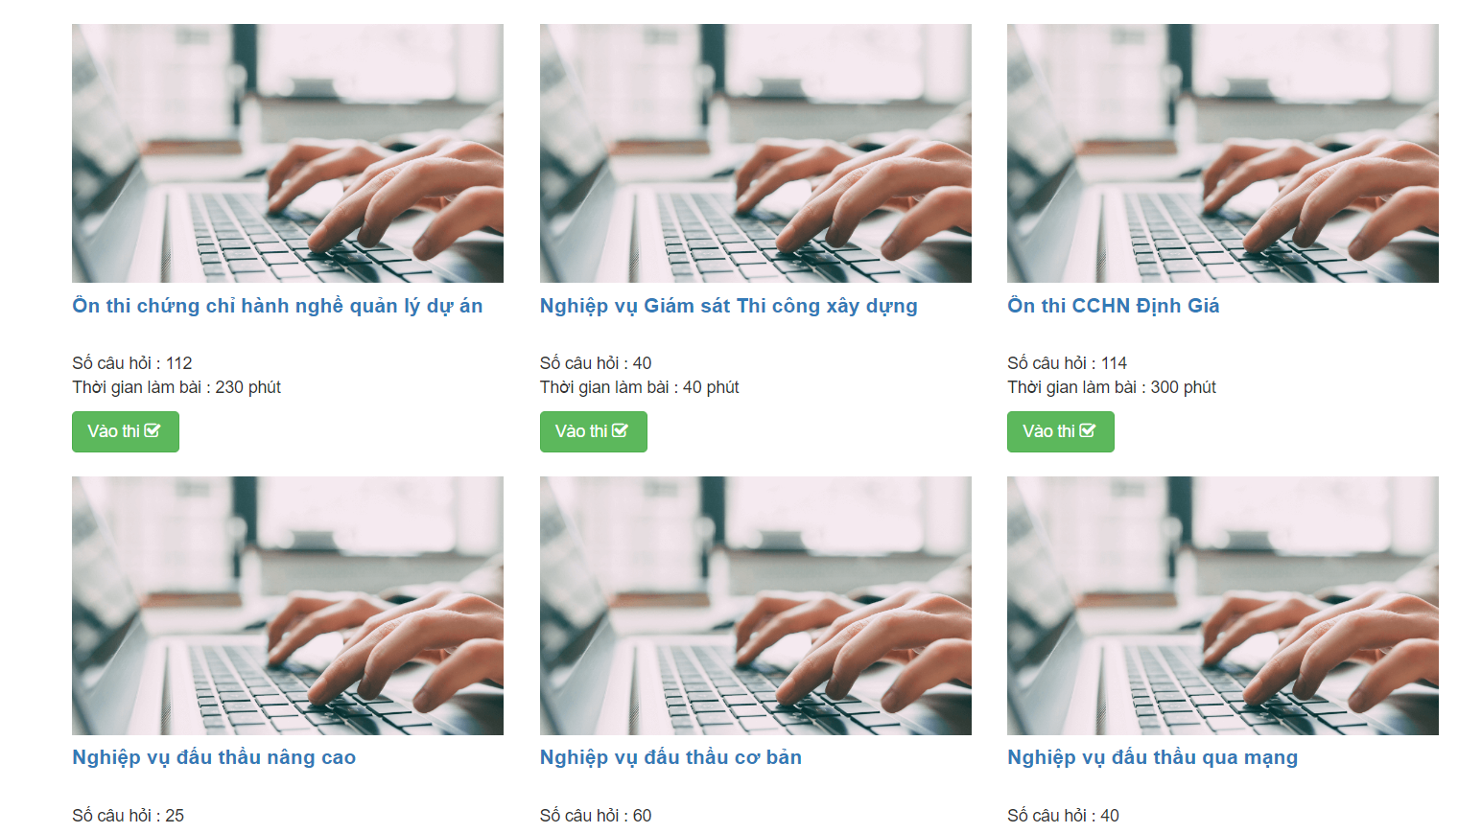Click check icon on CCHN Định Giá Vào thi button
This screenshot has height=833, width=1482.
click(1088, 431)
